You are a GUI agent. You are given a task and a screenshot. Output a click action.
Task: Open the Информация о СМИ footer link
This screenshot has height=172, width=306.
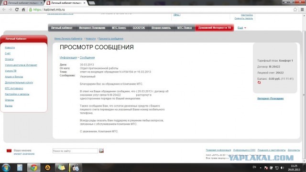point(244,150)
